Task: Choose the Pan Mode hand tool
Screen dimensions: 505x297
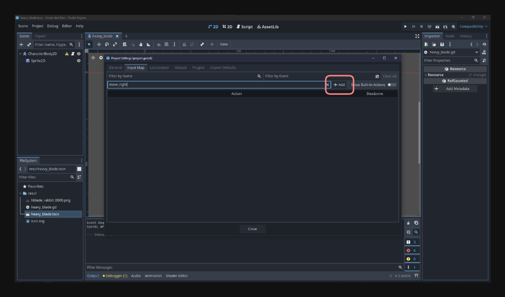Action: (x=141, y=44)
